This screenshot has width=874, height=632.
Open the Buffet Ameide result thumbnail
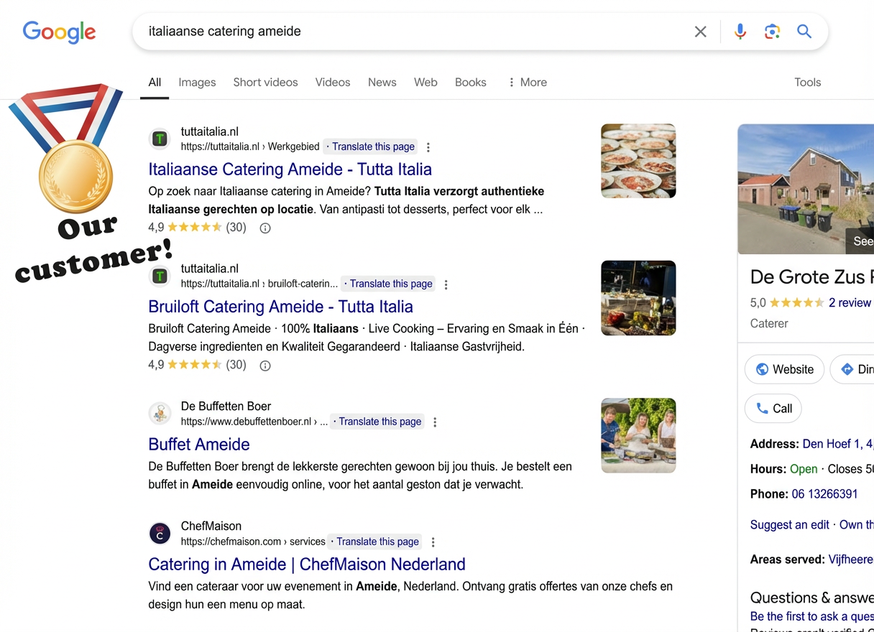click(x=638, y=435)
